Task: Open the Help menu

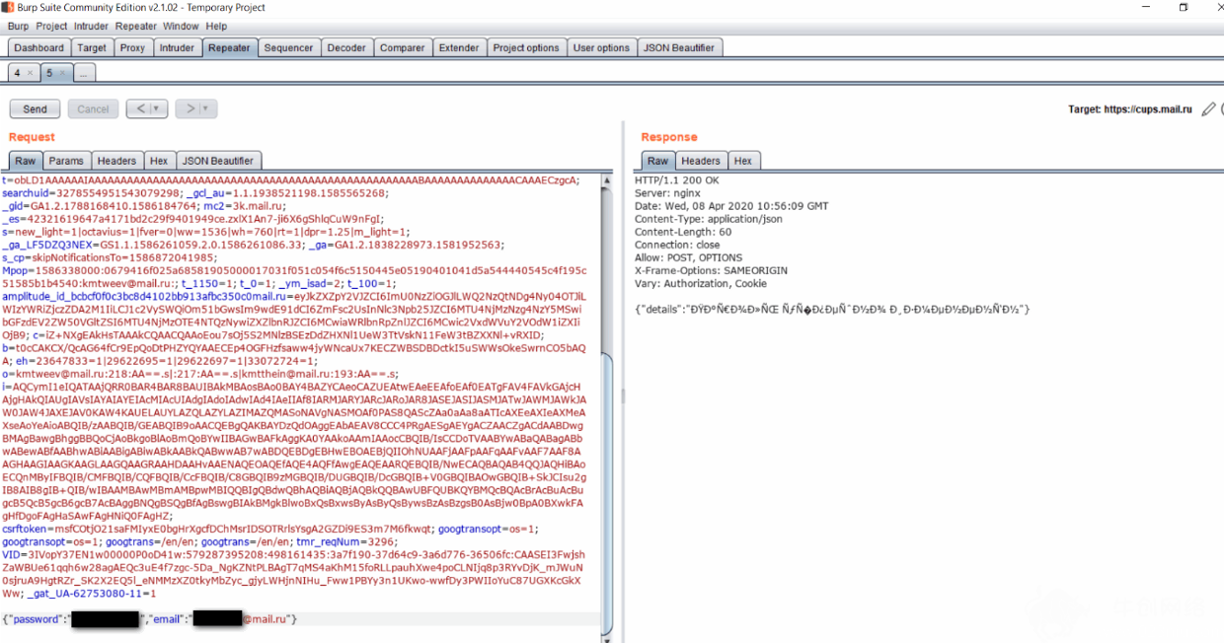Action: coord(216,27)
